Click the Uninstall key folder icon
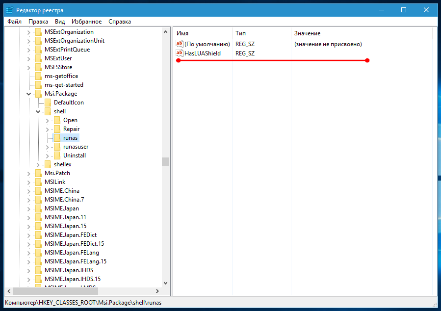 pos(57,155)
